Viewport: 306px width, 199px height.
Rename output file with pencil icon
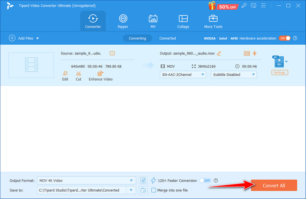click(x=219, y=53)
